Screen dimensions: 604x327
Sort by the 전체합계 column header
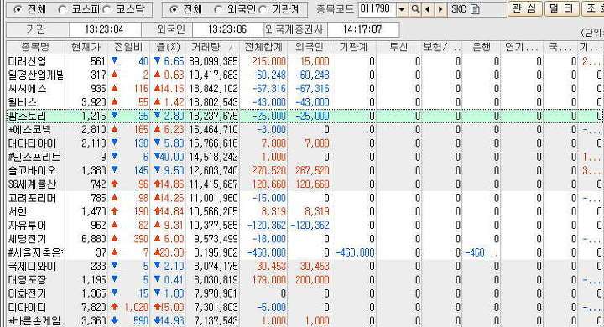click(x=263, y=48)
